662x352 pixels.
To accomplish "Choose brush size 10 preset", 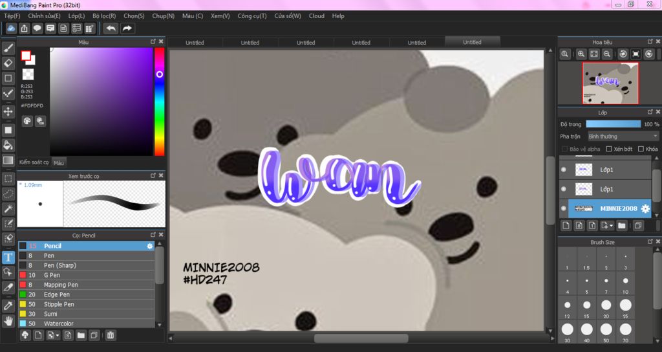I will 625,285.
